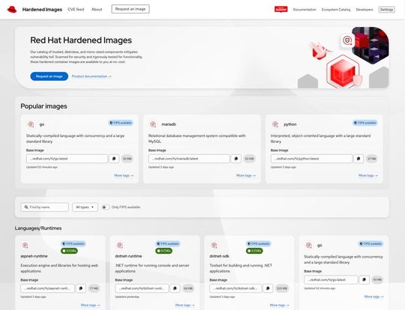Open the About page
405x310 pixels.
pyautogui.click(x=97, y=9)
